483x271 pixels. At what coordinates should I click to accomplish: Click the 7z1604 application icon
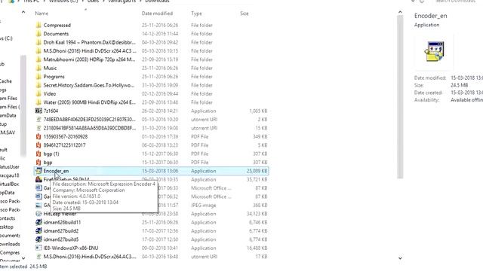point(38,111)
